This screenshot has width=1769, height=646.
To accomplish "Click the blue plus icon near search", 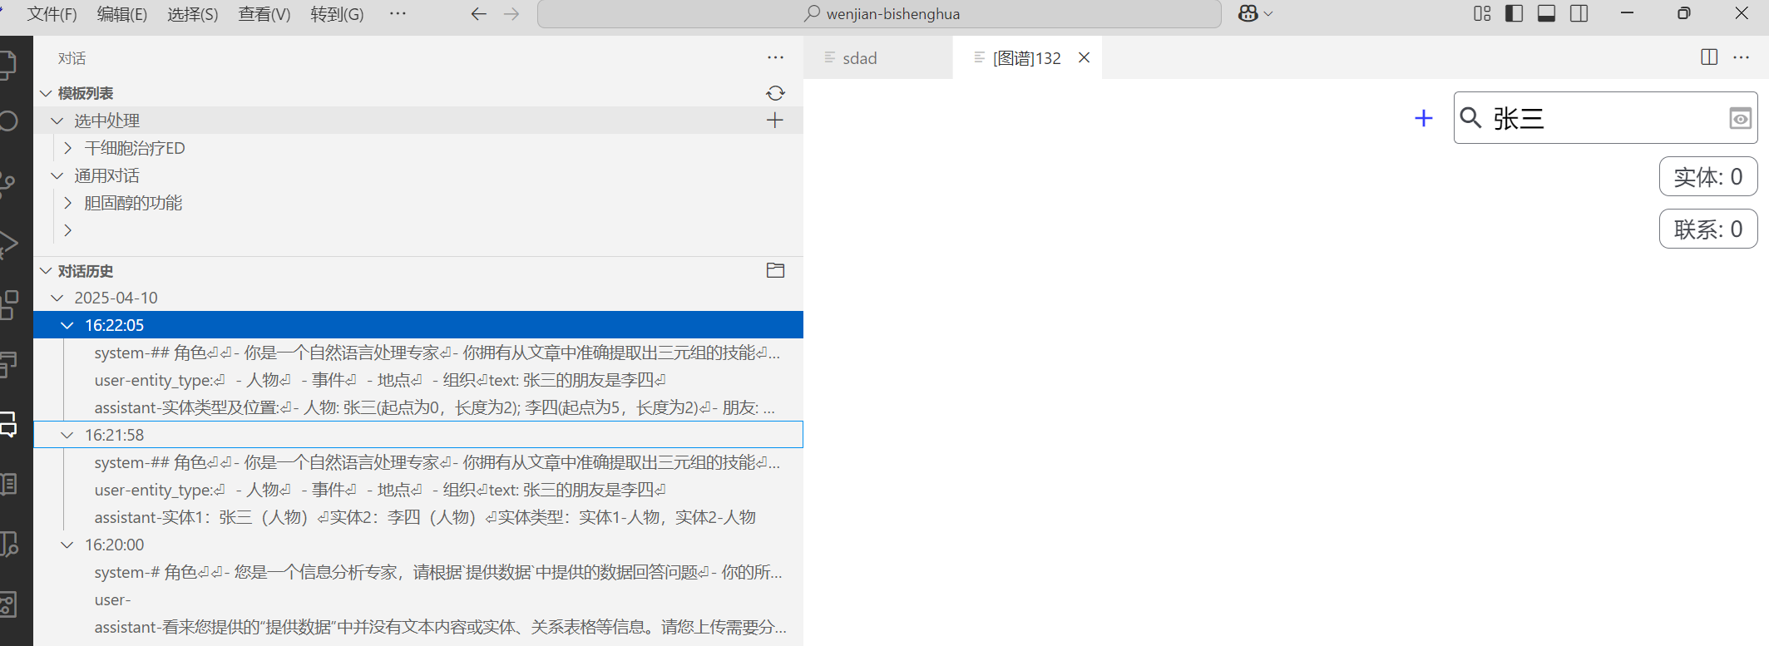I will (x=1423, y=118).
